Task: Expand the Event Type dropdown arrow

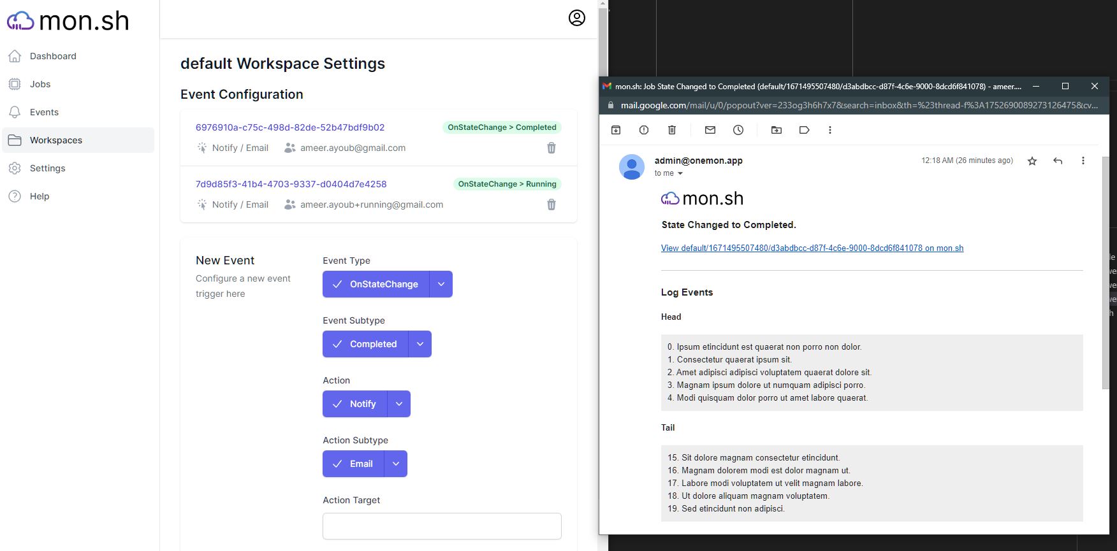Action: pos(441,284)
